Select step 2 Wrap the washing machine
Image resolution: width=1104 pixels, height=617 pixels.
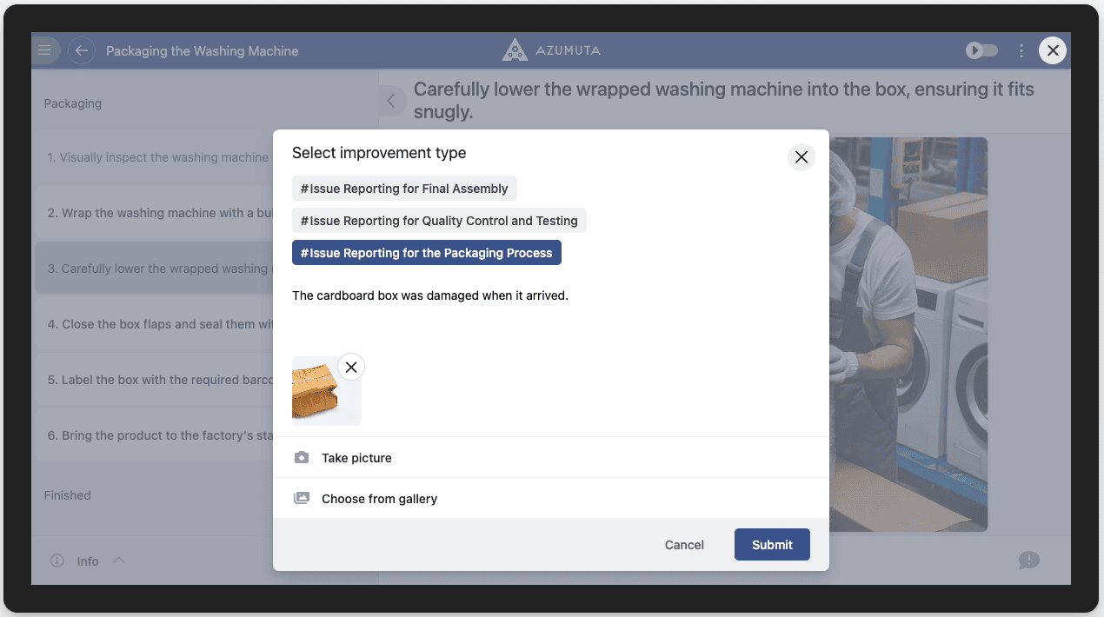[x=156, y=213]
